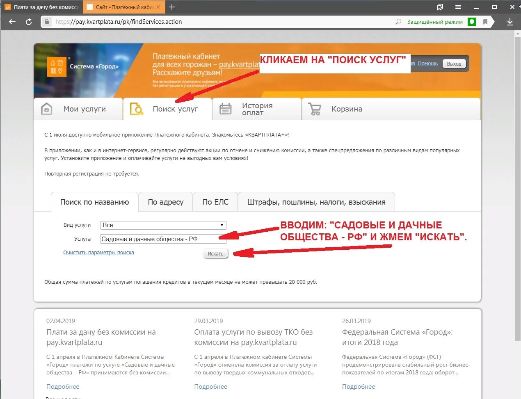Open news 'Плати за дачу без комиссии'
The image size is (521, 399).
pyautogui.click(x=101, y=337)
